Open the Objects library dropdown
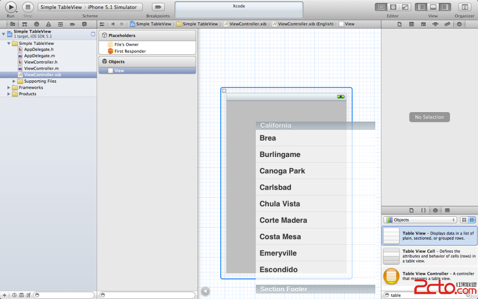Viewport: 478px width, 299px height. [420, 220]
